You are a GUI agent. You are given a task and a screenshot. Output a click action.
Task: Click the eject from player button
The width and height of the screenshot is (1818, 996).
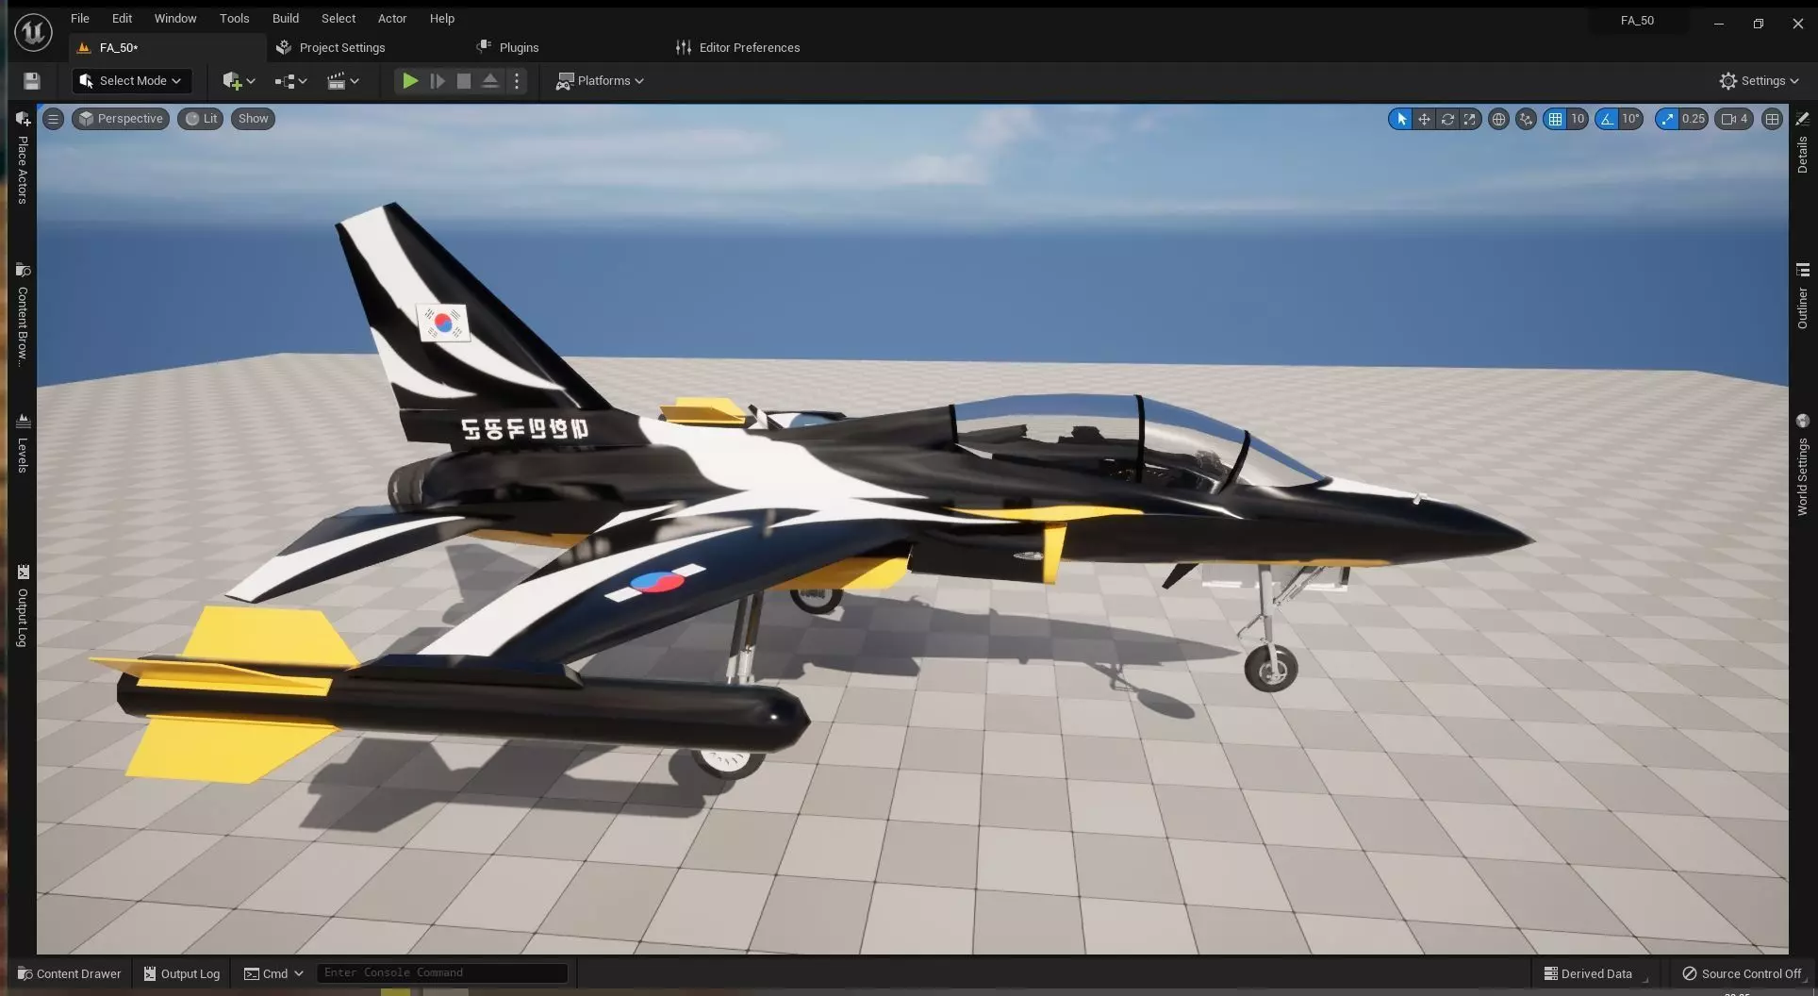coord(490,81)
